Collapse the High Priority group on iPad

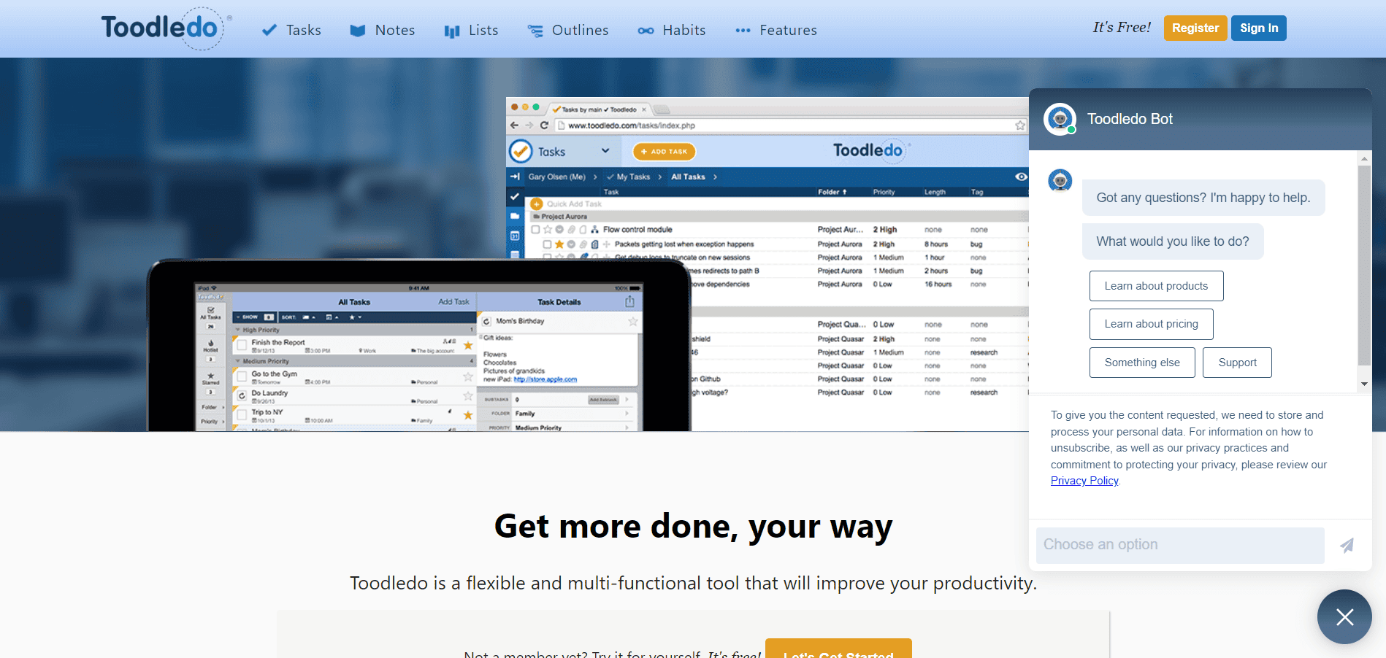pos(237,330)
